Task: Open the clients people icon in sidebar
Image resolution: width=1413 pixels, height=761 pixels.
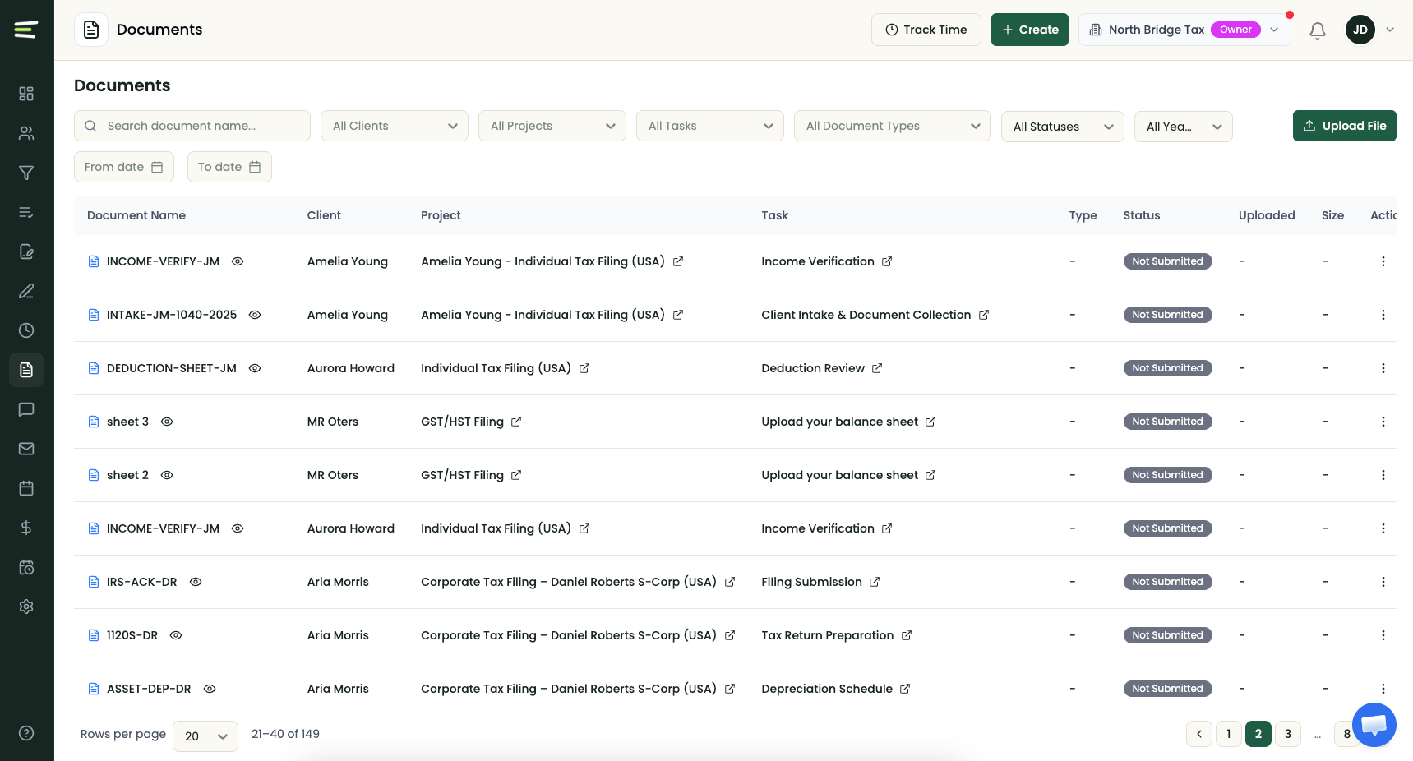Action: (x=26, y=133)
